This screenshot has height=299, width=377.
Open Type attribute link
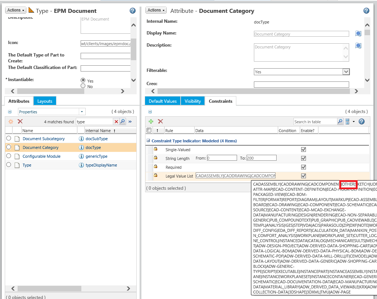click(27, 165)
